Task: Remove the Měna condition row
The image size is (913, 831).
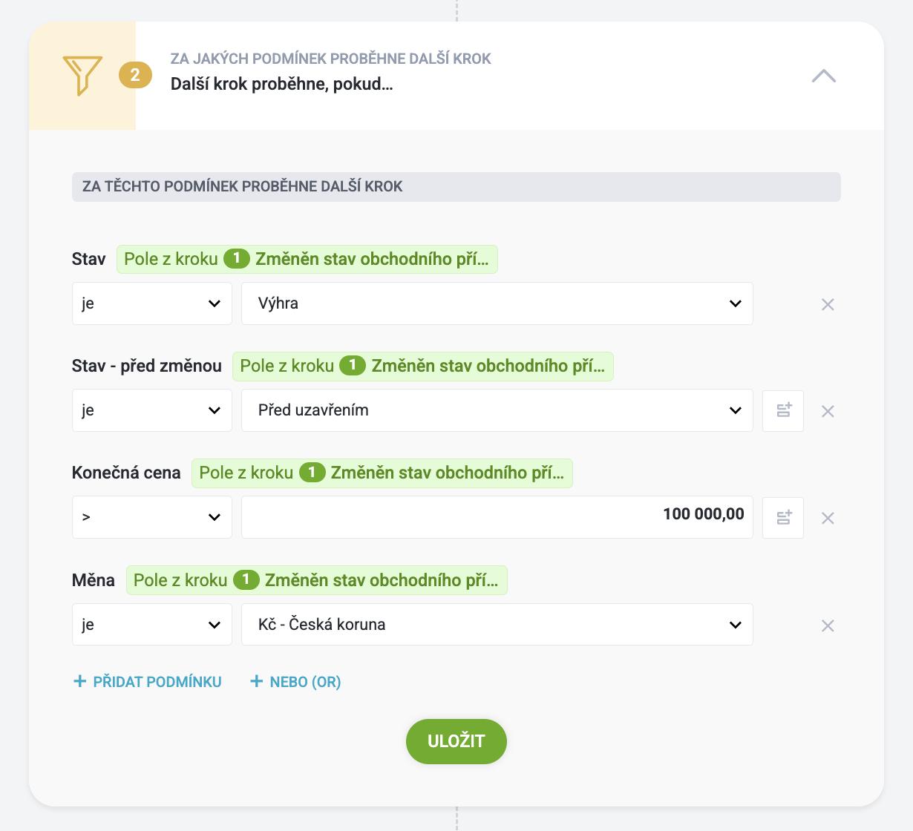Action: (828, 625)
